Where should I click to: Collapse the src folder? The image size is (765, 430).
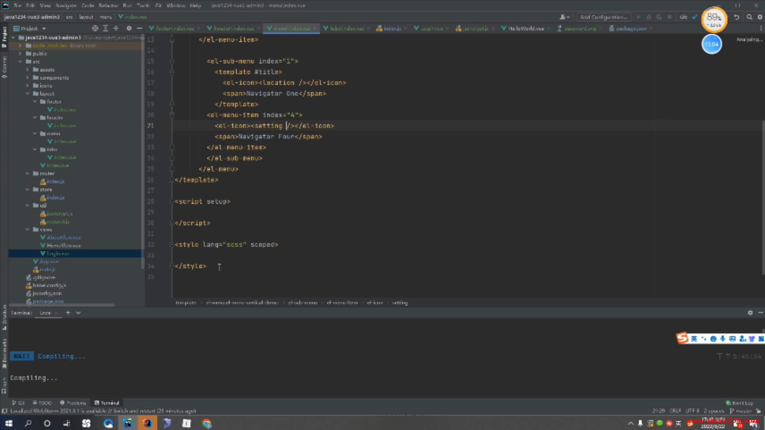point(20,61)
